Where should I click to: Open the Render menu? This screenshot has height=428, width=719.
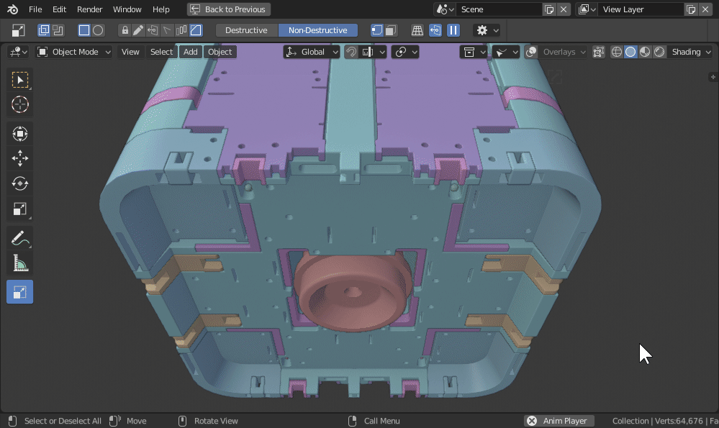click(90, 9)
